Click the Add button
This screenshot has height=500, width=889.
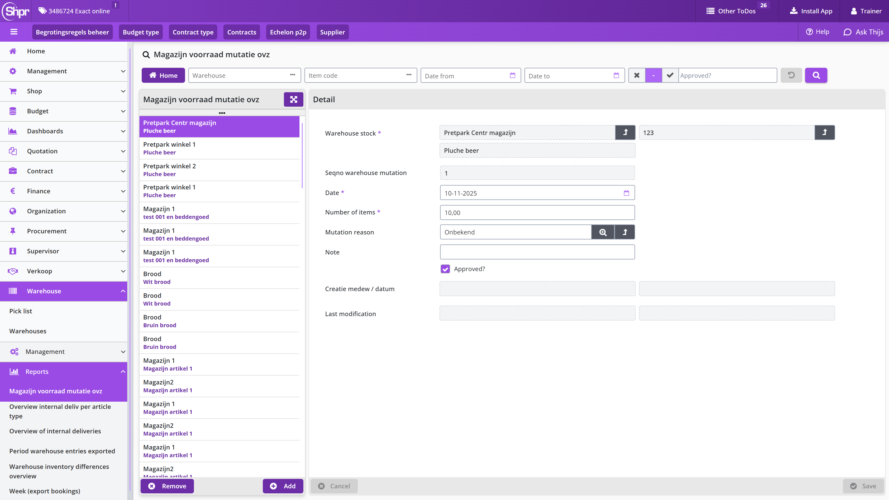283,486
